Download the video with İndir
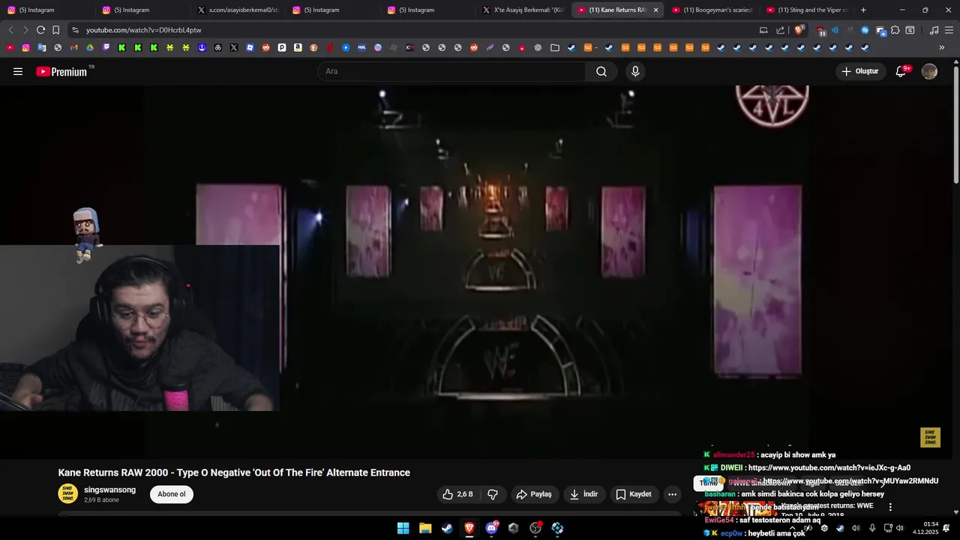This screenshot has width=960, height=540. click(x=583, y=494)
